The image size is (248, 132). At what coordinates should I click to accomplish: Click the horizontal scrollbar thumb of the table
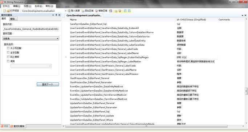(146, 126)
